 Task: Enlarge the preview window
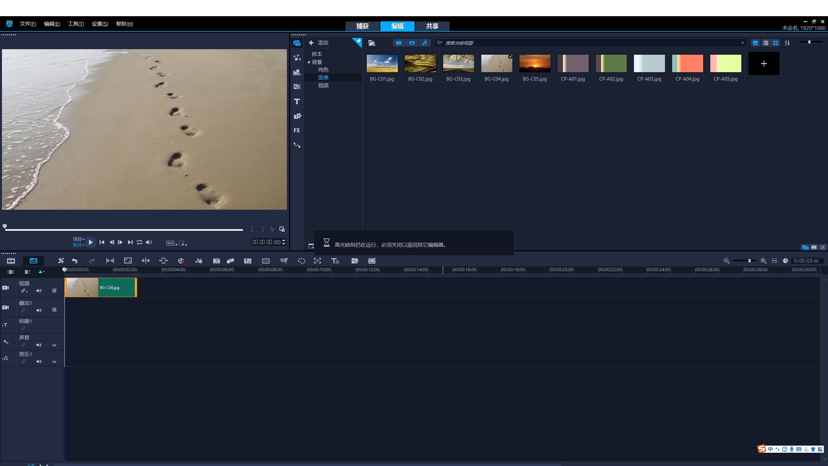(282, 229)
